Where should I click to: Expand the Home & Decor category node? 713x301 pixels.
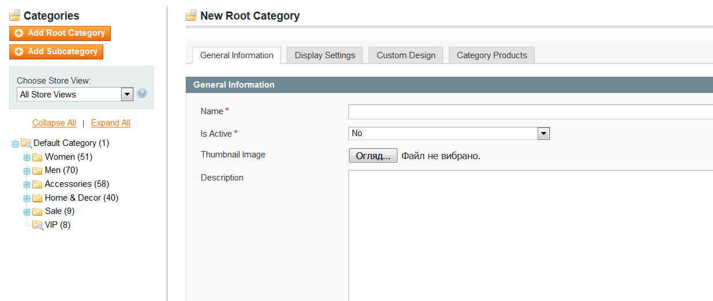point(27,198)
